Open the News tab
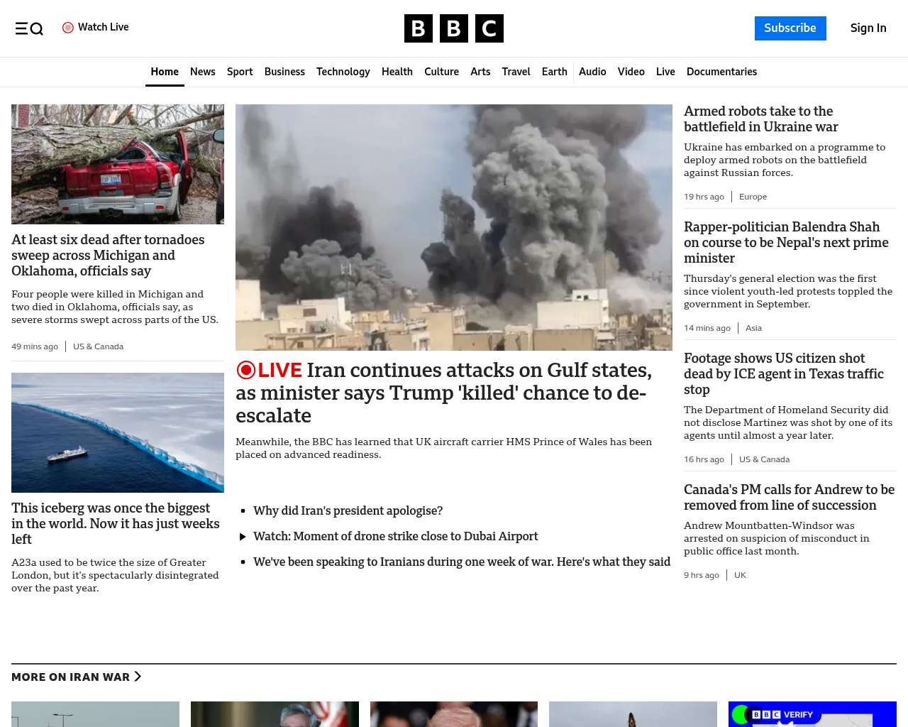The image size is (908, 727). pyautogui.click(x=202, y=72)
